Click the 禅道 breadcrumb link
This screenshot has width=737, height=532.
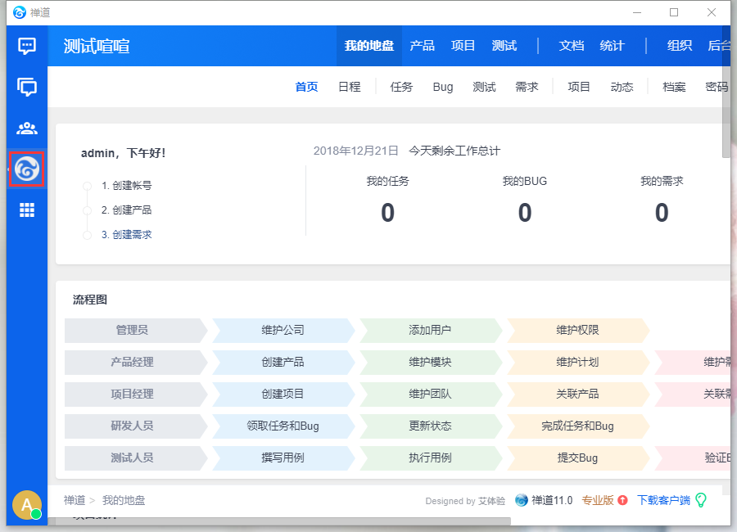74,500
